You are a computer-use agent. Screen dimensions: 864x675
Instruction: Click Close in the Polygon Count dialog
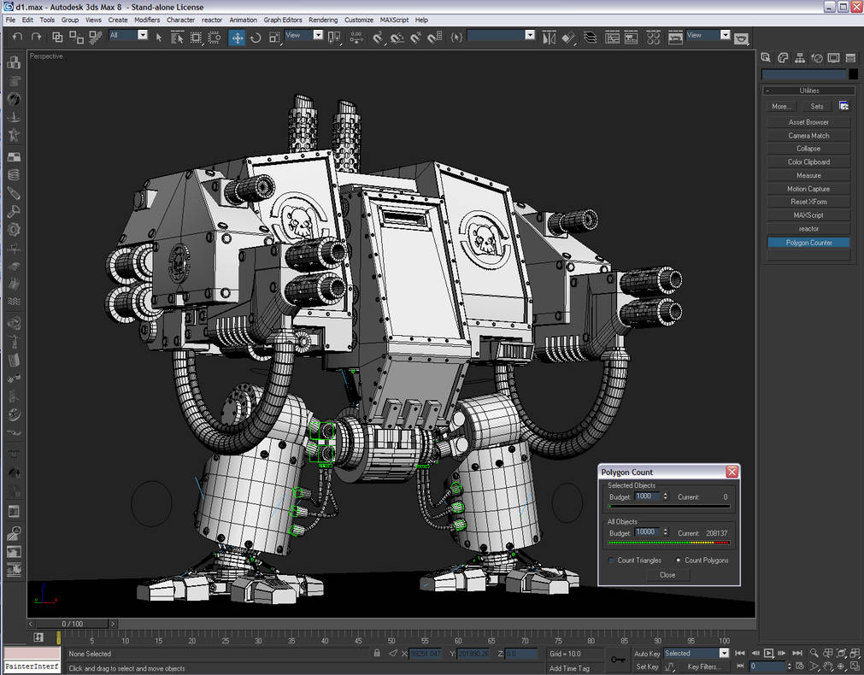point(667,575)
